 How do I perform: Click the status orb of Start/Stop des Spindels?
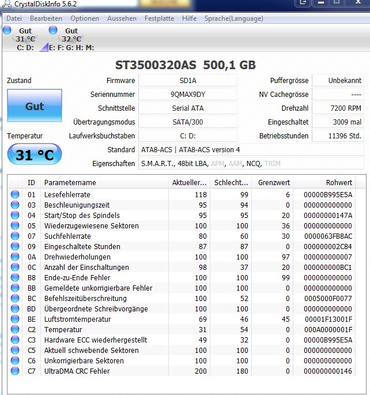(15, 215)
